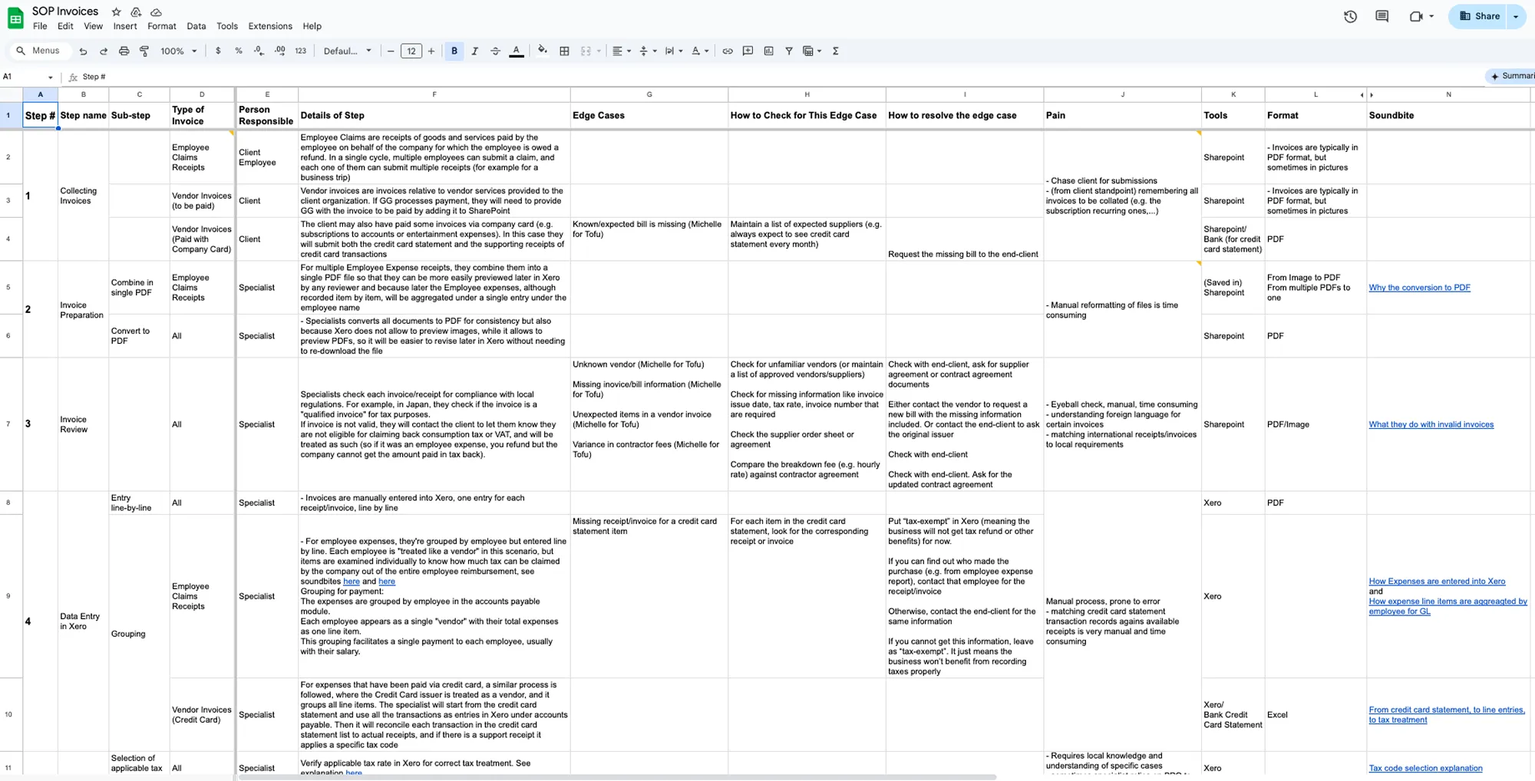This screenshot has width=1535, height=781.
Task: Open the 100% zoom dropdown
Action: point(178,51)
